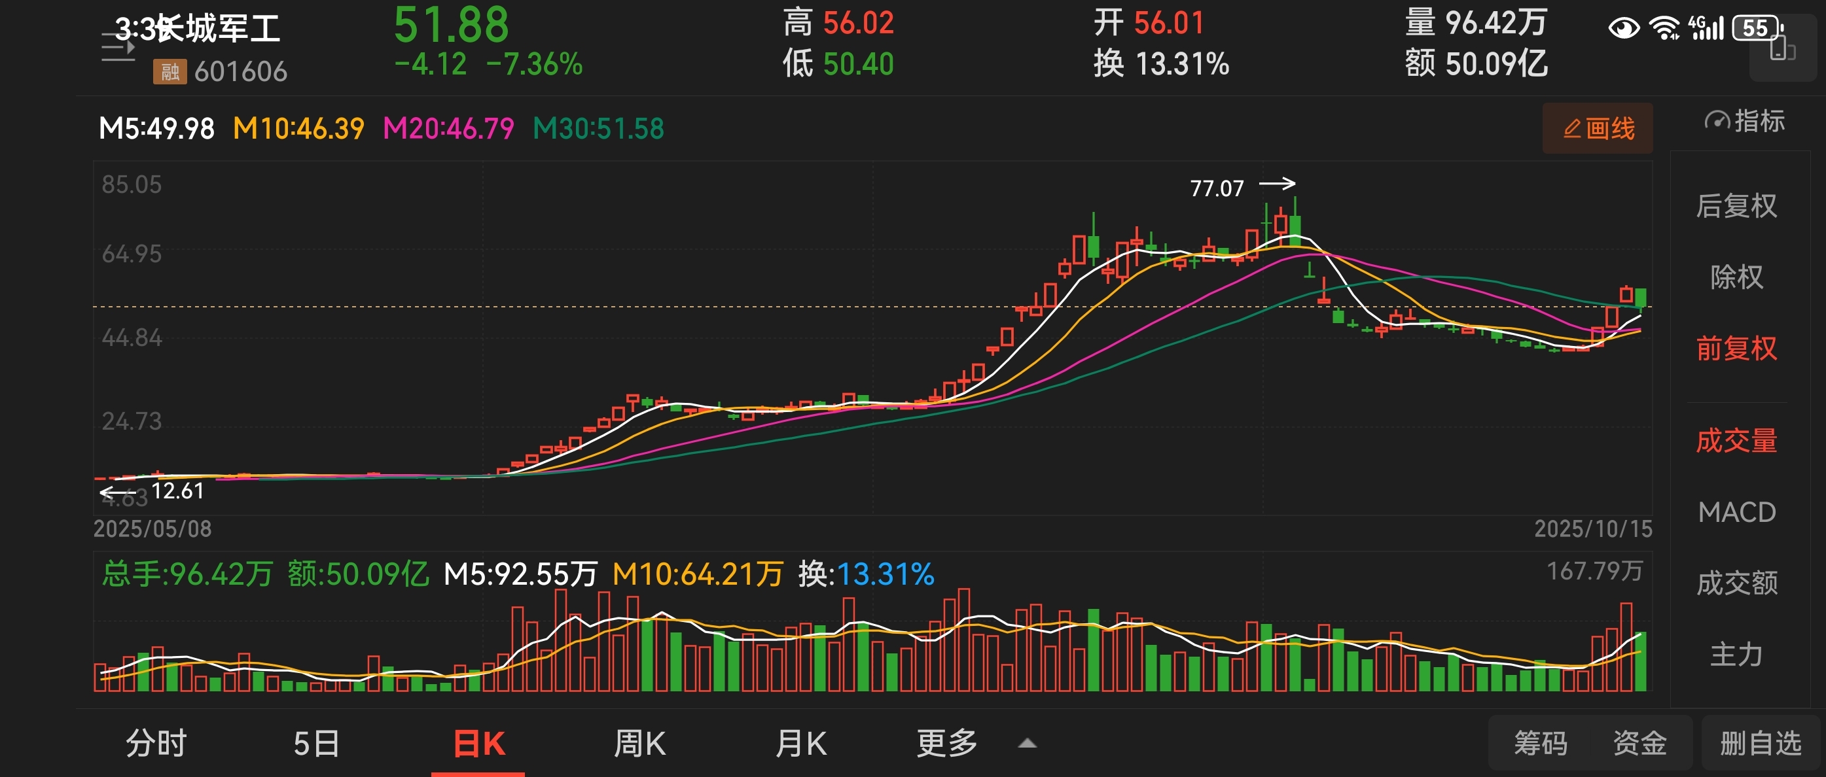This screenshot has width=1826, height=777.
Task: Click 删自选 to remove from watchlist
Action: 1760,744
